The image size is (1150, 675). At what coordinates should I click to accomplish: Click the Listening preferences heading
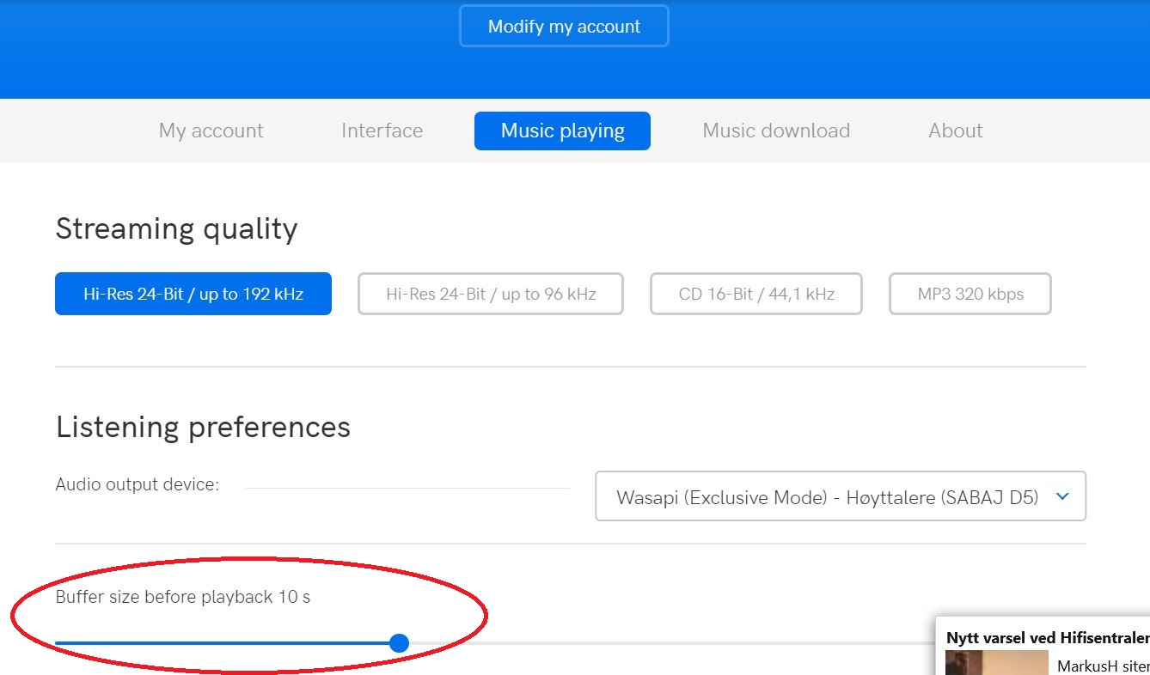[x=203, y=427]
